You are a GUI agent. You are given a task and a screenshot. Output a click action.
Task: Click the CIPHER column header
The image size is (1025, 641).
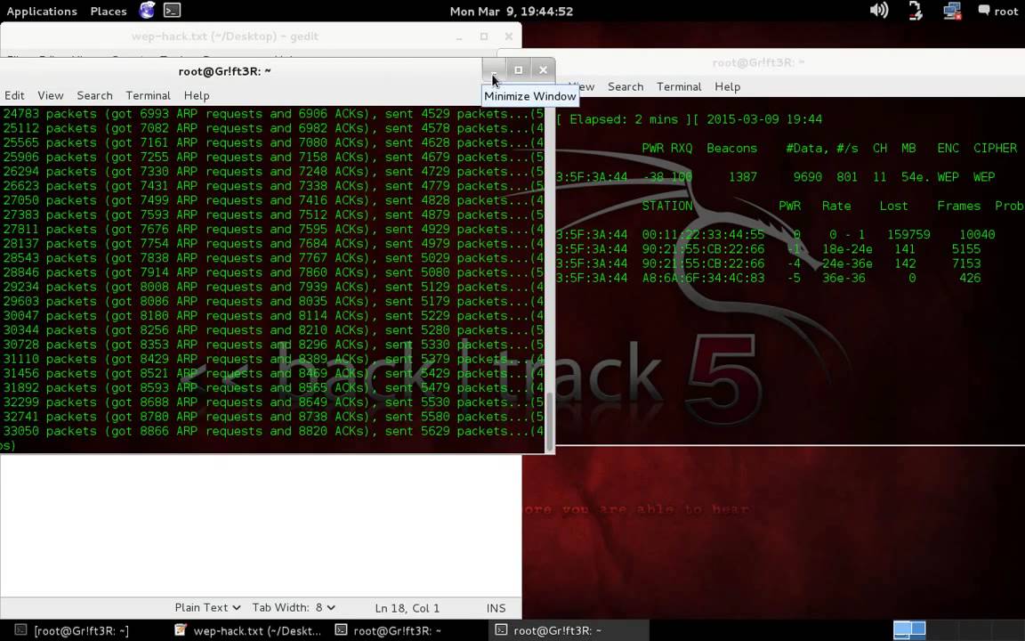coord(995,148)
